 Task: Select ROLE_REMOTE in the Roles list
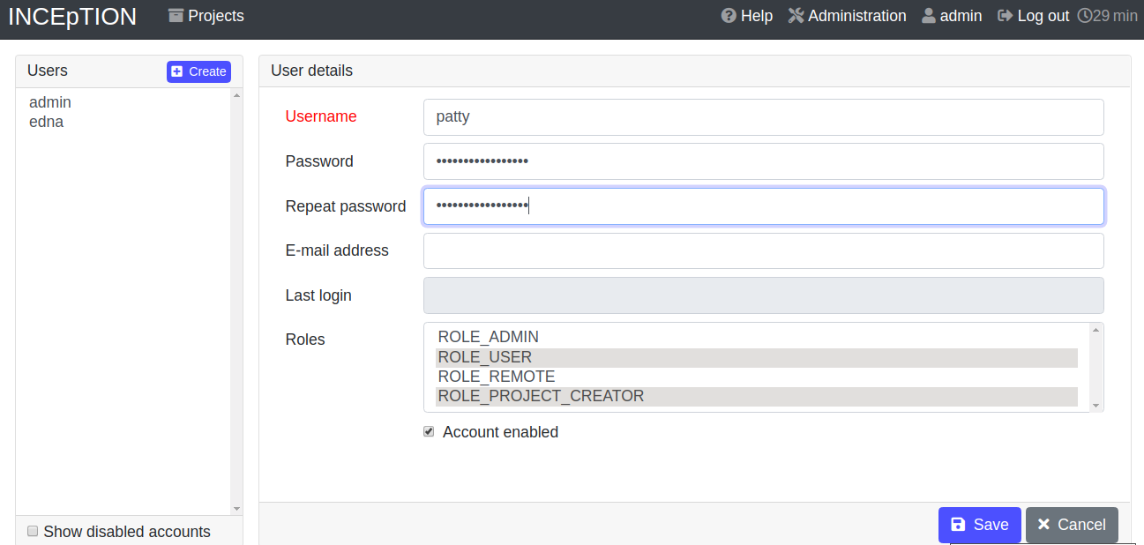point(496,377)
